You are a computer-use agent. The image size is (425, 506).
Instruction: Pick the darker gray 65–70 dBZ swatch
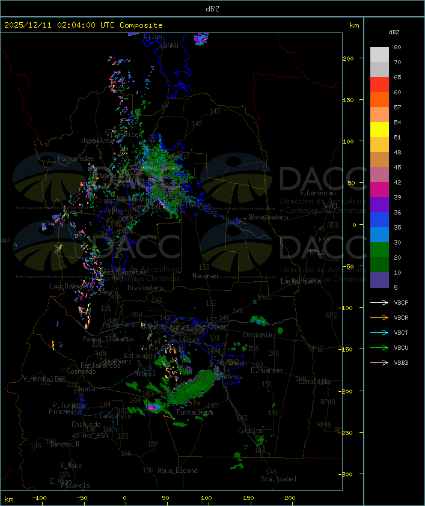coord(379,69)
